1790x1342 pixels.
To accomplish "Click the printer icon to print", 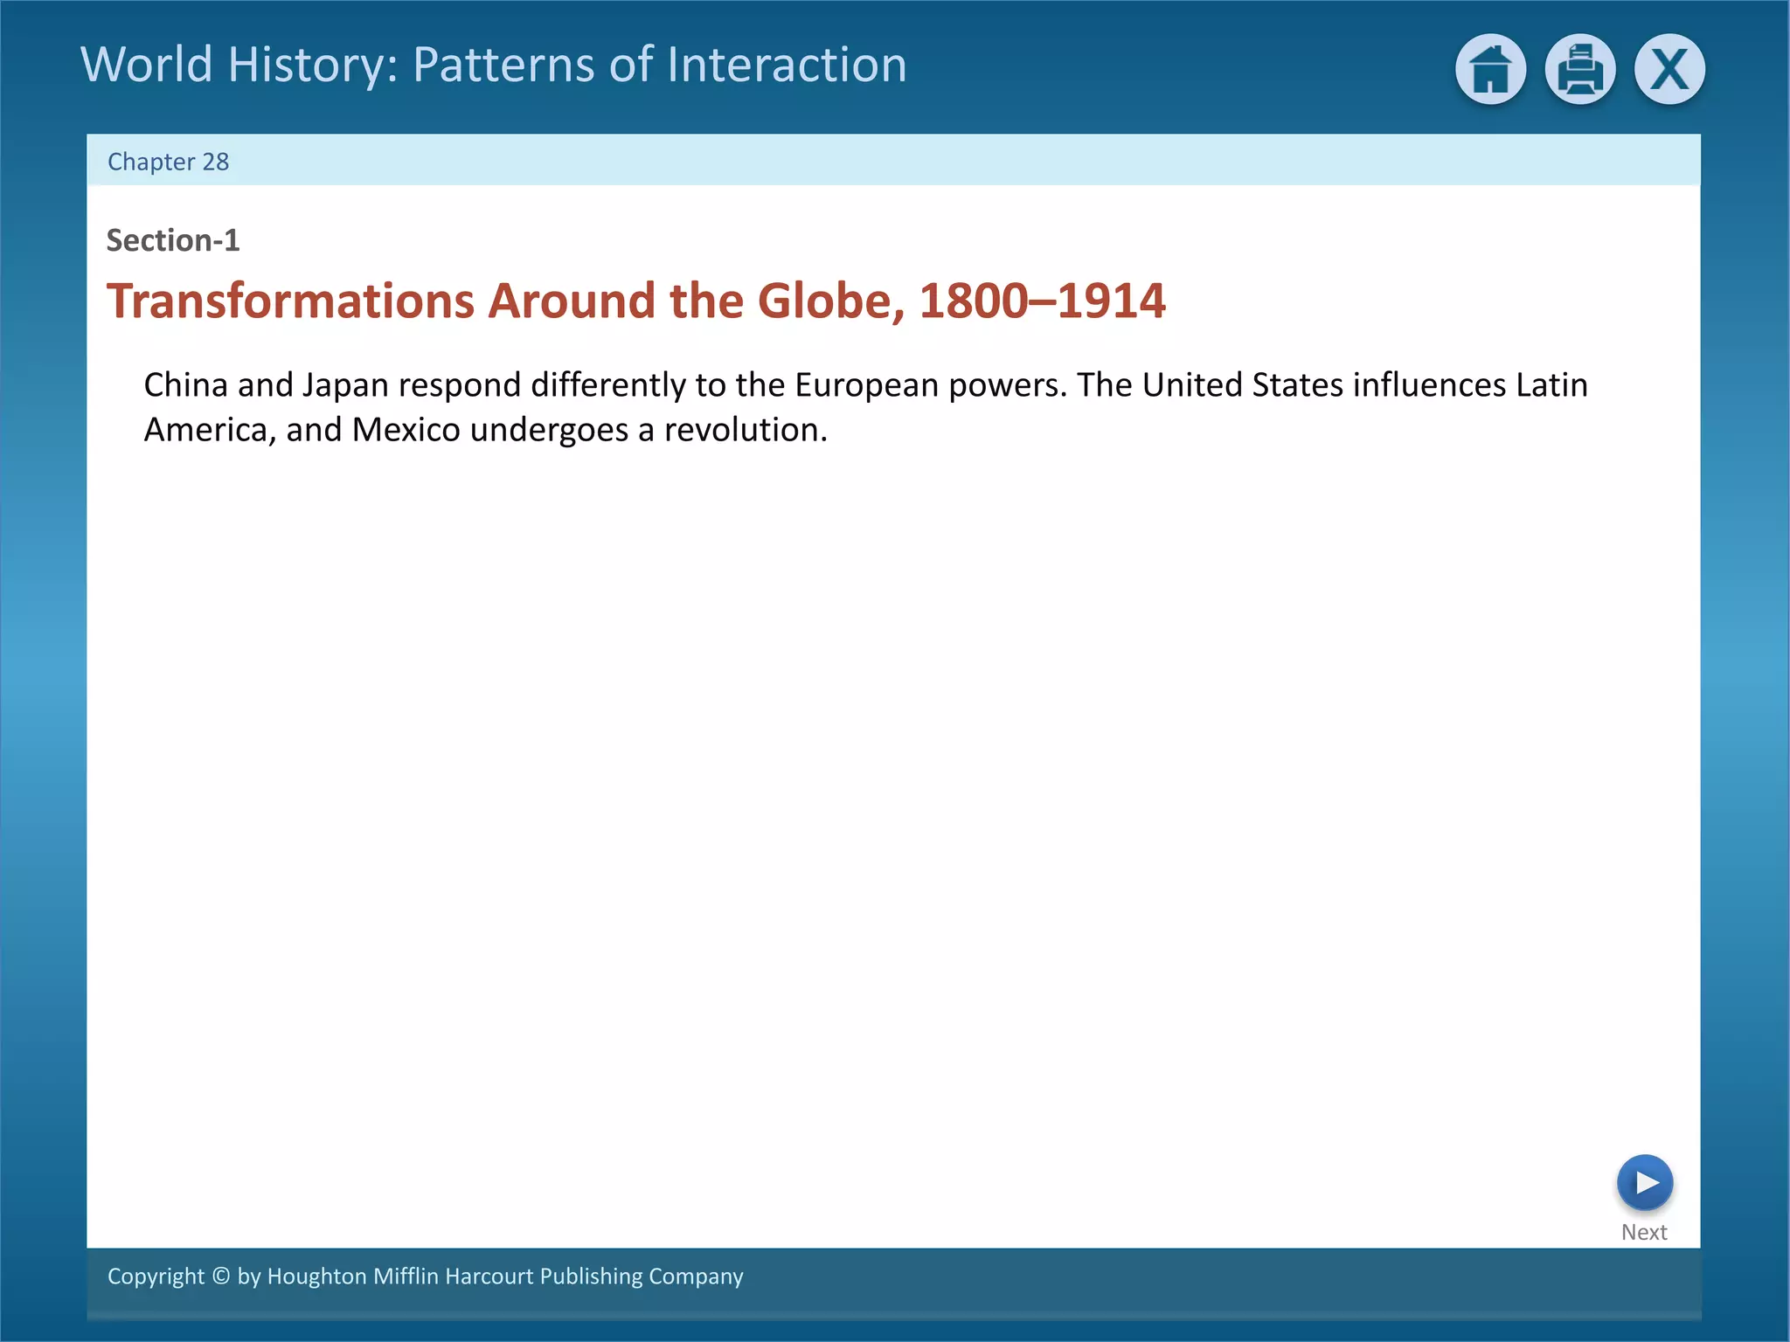I will pyautogui.click(x=1579, y=69).
